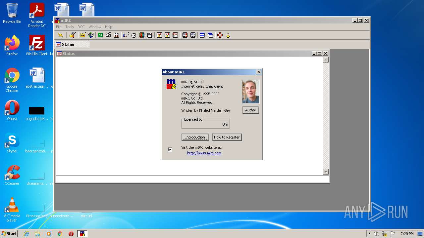This screenshot has width=424, height=238.
Task: Open the Notify List toolbar icon
Action: tap(185, 35)
